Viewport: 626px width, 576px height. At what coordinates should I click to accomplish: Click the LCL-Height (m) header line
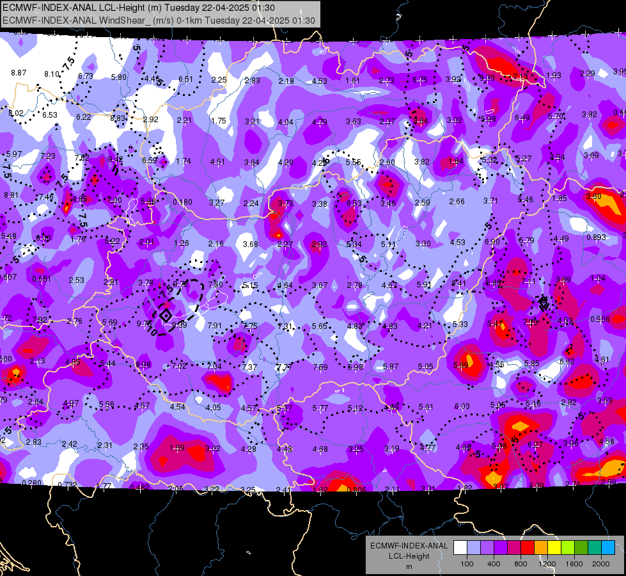139,8
